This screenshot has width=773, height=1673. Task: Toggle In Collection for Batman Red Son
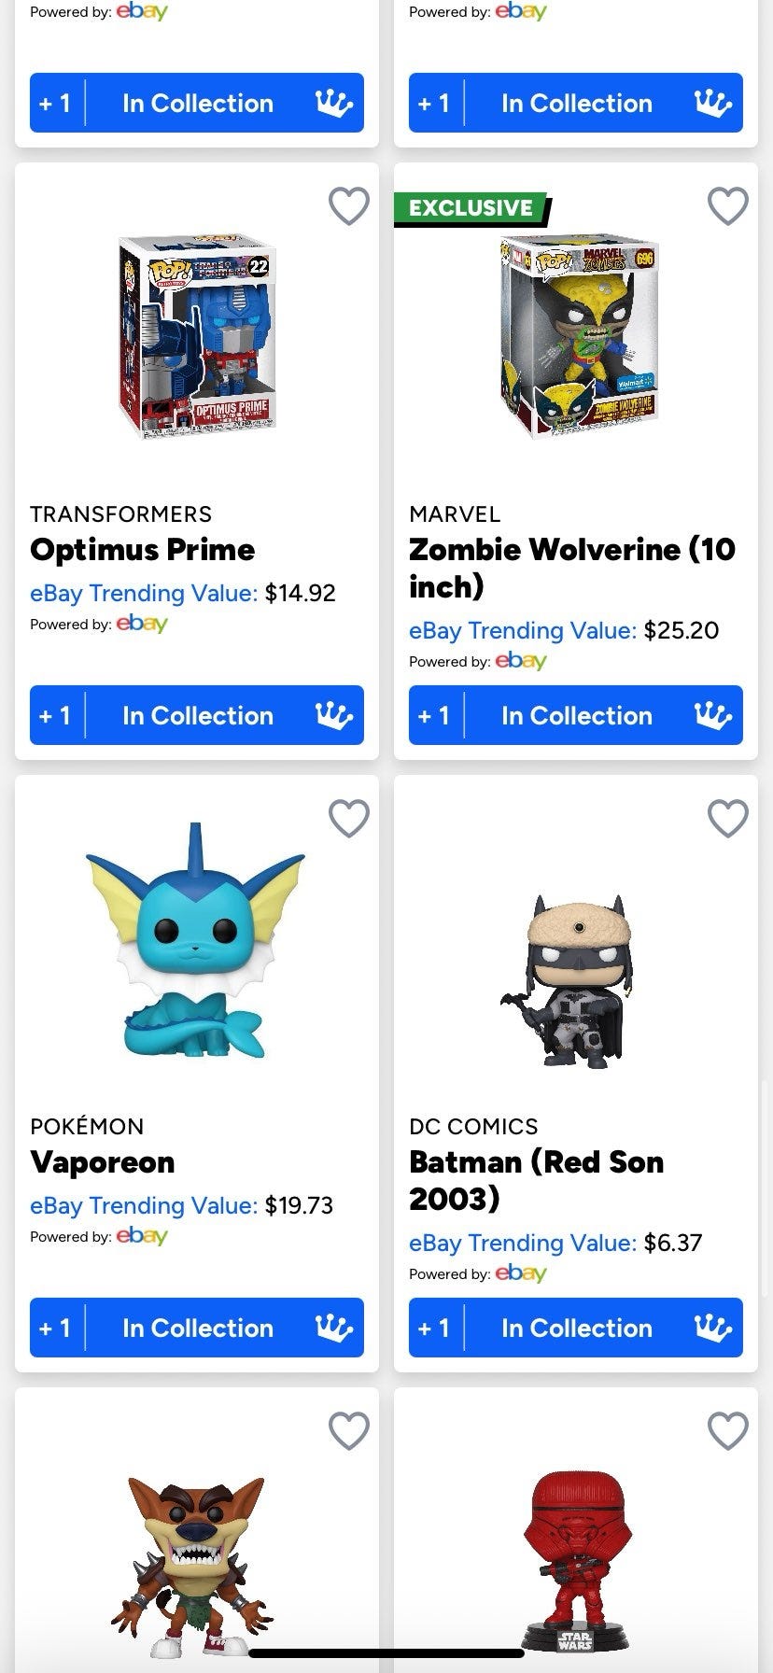(576, 1328)
